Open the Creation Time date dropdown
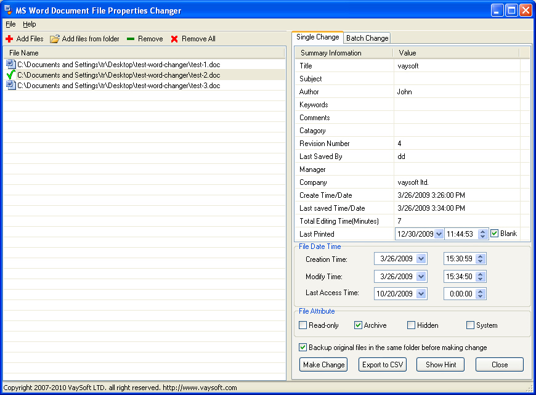 click(421, 259)
